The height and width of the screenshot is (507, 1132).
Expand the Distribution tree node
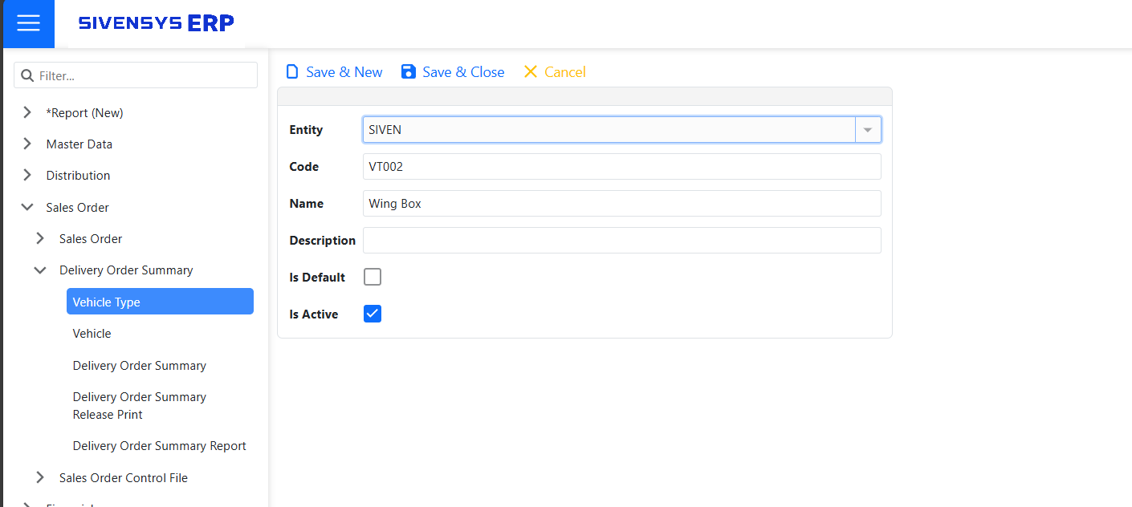pos(27,176)
